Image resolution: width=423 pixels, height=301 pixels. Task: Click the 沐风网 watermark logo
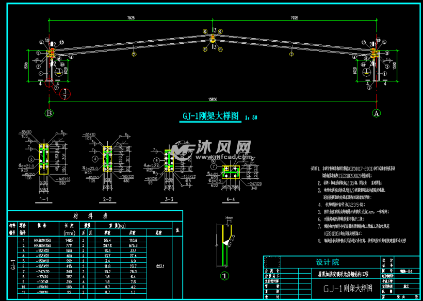pyautogui.click(x=211, y=149)
